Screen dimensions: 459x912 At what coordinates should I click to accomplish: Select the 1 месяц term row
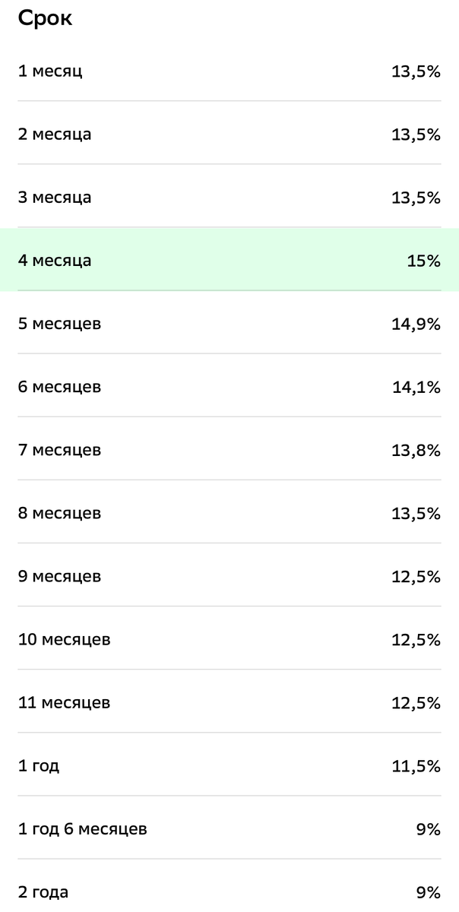pyautogui.click(x=230, y=71)
